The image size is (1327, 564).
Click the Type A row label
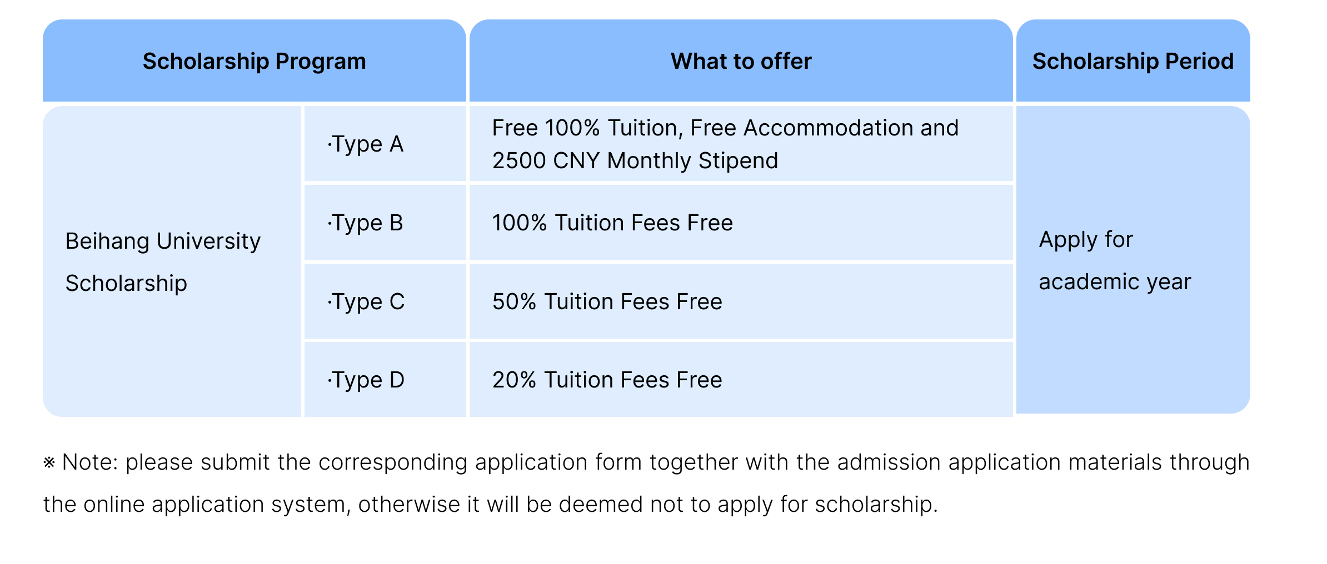pyautogui.click(x=365, y=144)
